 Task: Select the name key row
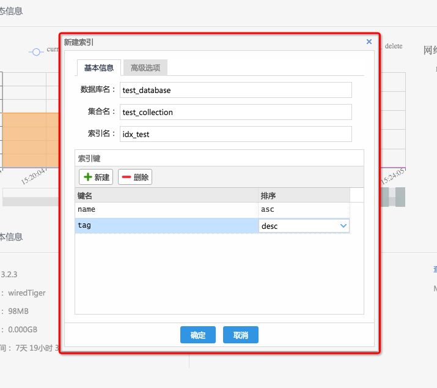166,209
